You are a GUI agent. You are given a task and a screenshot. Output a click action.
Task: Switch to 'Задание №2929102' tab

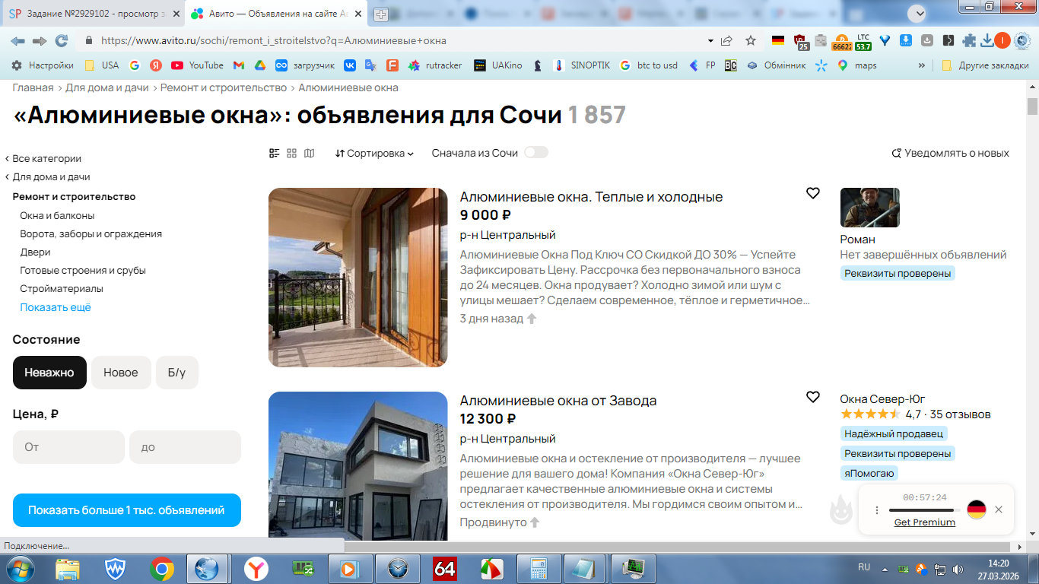[93, 14]
